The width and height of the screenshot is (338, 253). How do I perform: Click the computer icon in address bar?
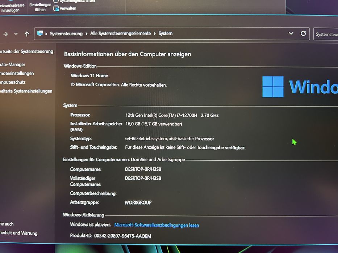point(40,33)
